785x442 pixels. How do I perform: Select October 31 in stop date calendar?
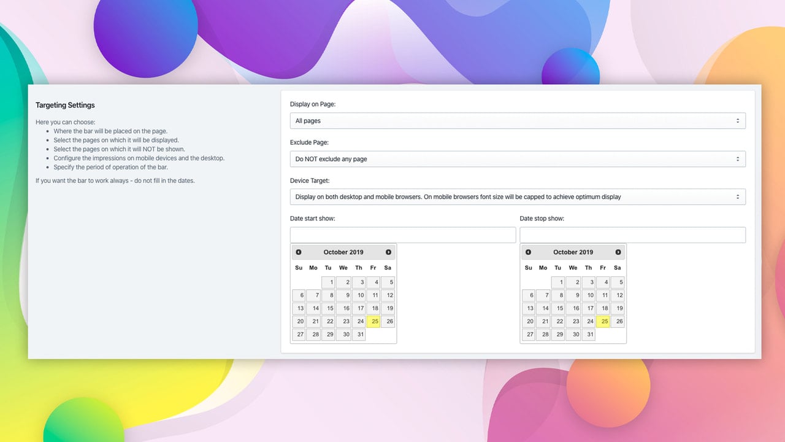588,334
